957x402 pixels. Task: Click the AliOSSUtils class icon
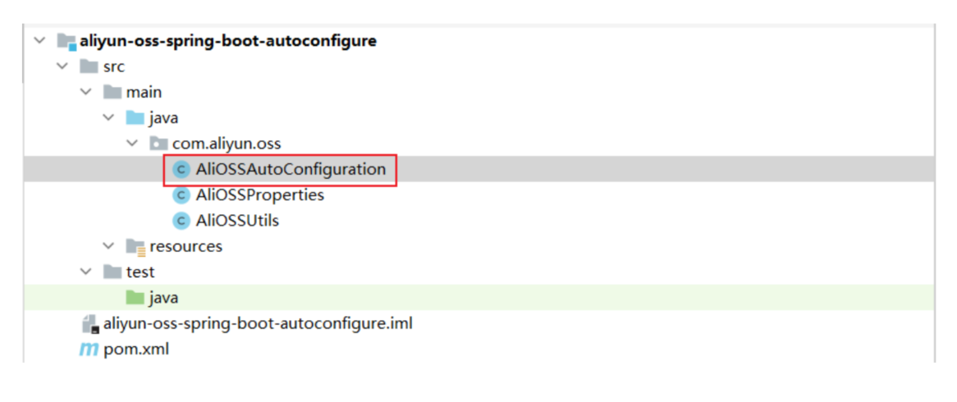[181, 221]
